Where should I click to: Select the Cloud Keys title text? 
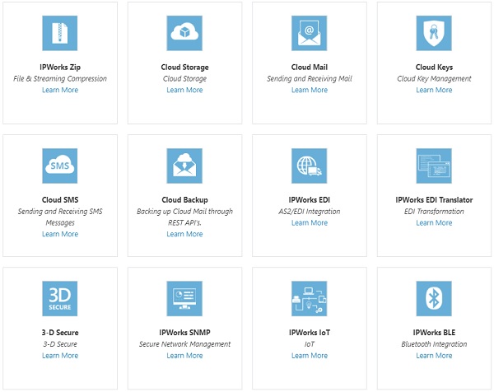(x=434, y=68)
